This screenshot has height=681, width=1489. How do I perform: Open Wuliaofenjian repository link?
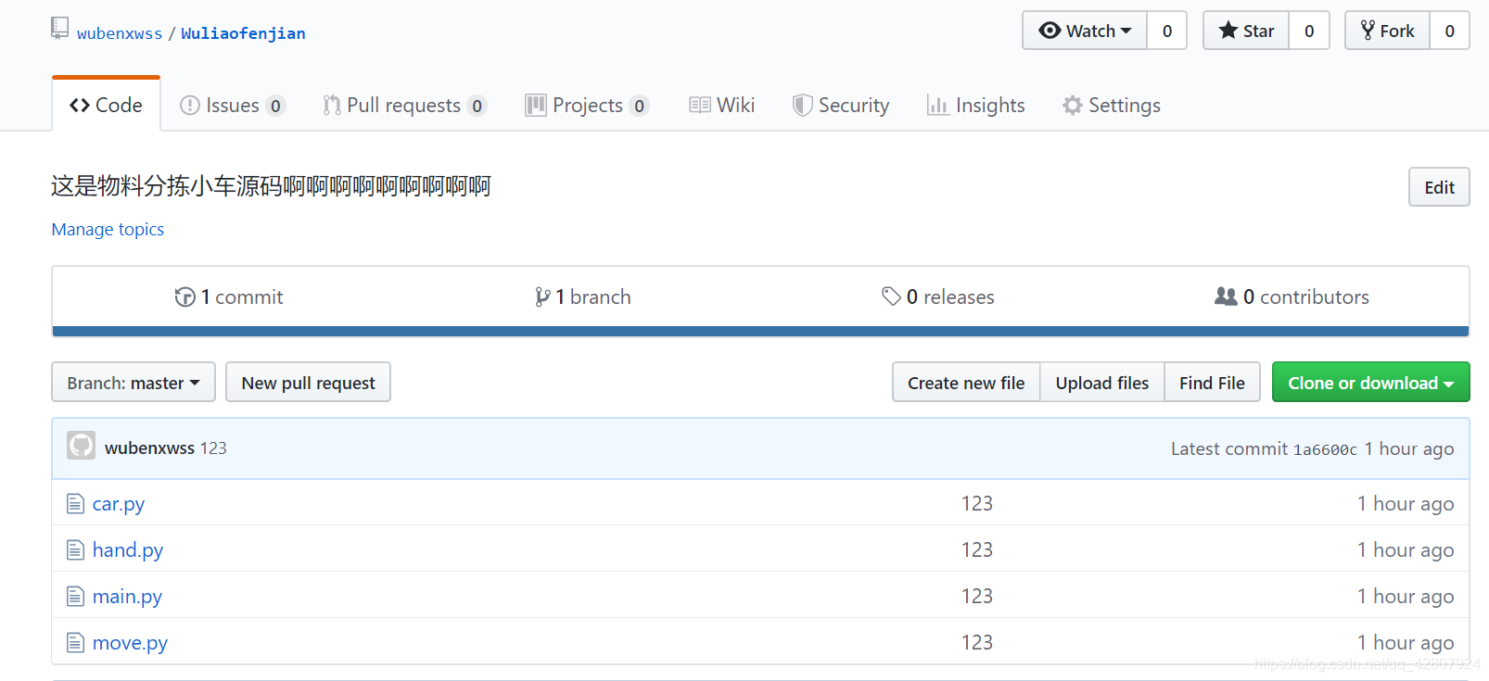point(243,33)
